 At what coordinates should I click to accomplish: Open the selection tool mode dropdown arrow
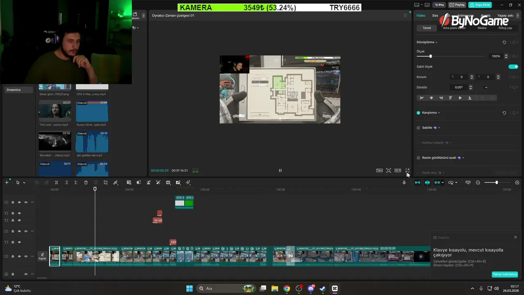pyautogui.click(x=24, y=183)
